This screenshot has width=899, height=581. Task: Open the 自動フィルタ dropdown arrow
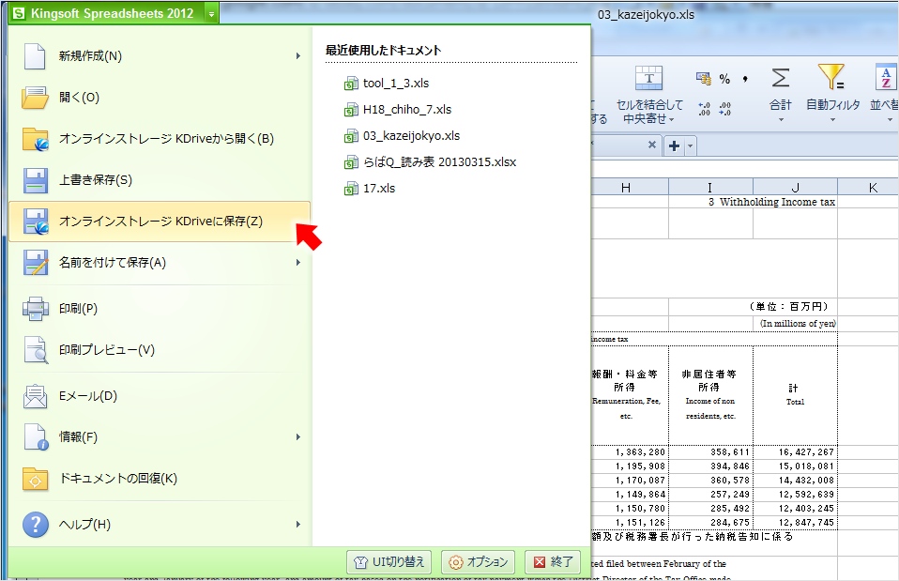(x=832, y=120)
